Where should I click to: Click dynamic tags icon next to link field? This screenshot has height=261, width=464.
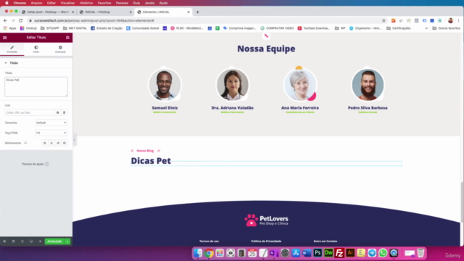(x=65, y=112)
